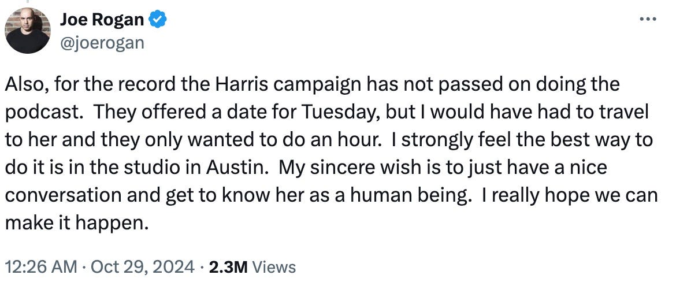The height and width of the screenshot is (282, 676).
Task: Click the word "Tuesday" in the tweet
Action: pyautogui.click(x=340, y=113)
